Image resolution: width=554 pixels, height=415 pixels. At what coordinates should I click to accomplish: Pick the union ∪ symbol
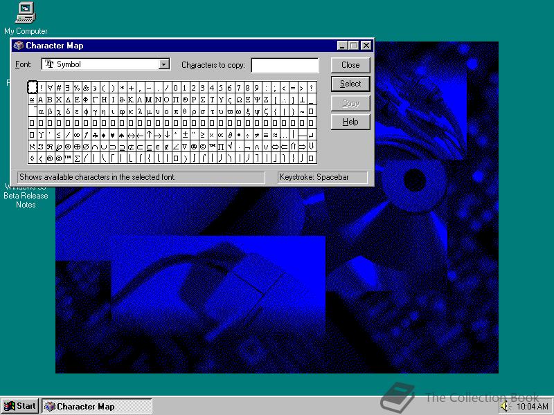pos(104,146)
